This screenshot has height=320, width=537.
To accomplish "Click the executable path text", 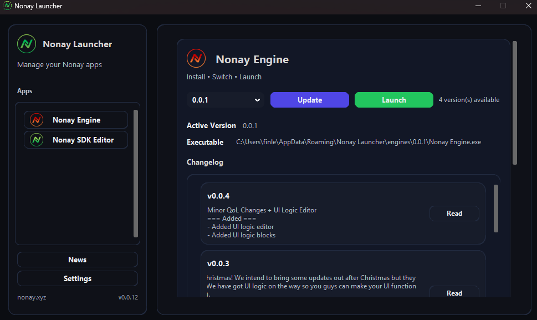I will pos(359,142).
